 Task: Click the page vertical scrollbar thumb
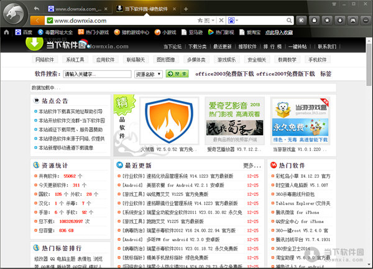369,64
